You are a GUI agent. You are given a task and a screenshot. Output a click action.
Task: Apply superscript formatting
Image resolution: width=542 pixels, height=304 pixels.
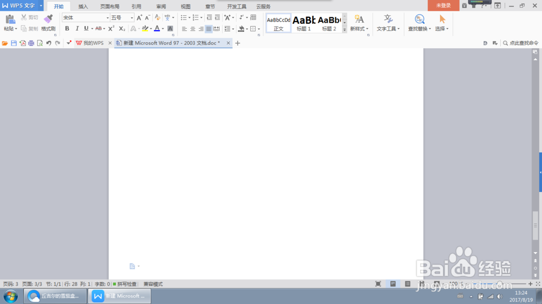[111, 29]
